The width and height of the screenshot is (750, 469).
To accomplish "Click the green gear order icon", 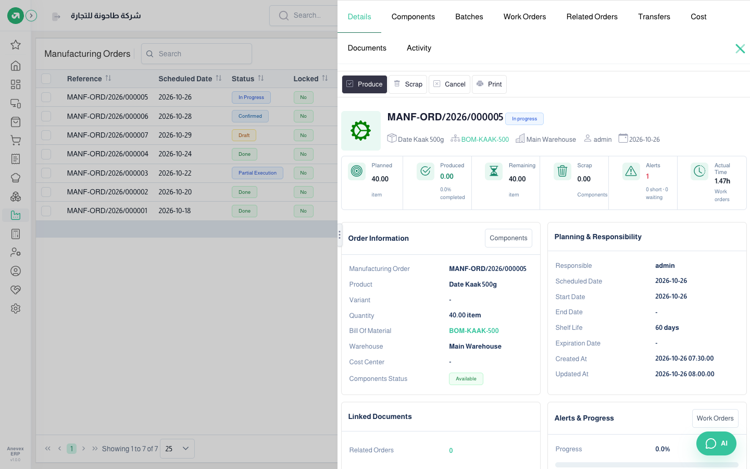I will (x=361, y=131).
